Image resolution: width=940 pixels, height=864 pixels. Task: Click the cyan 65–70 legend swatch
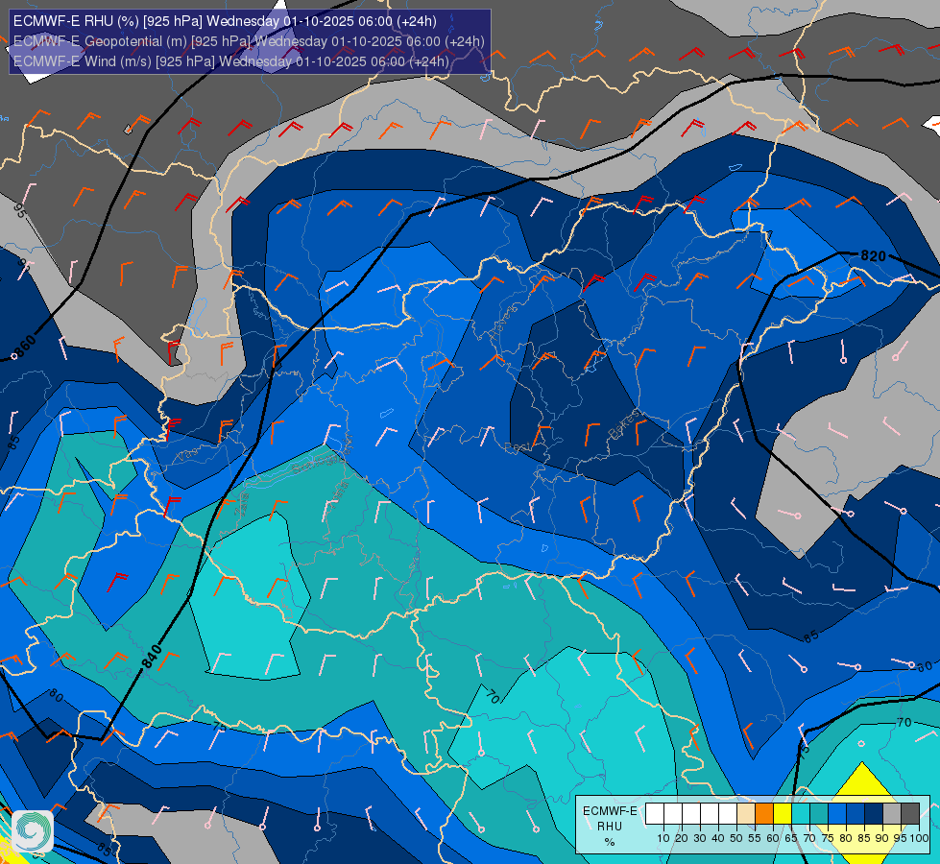coord(801,814)
